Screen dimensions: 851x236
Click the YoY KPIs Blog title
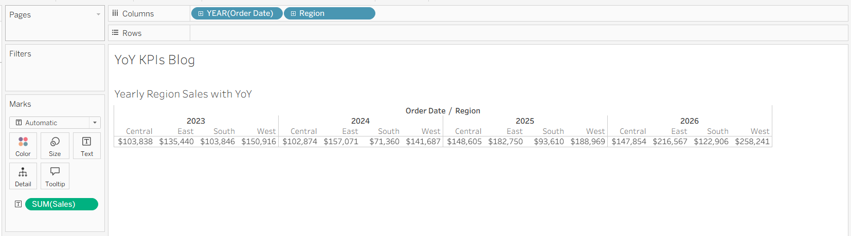pos(155,60)
